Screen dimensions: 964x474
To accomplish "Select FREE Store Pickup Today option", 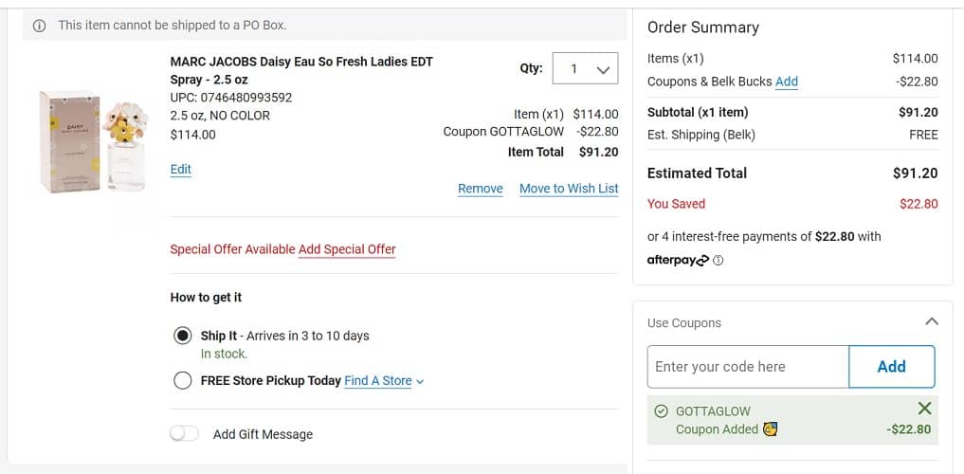I will point(183,381).
